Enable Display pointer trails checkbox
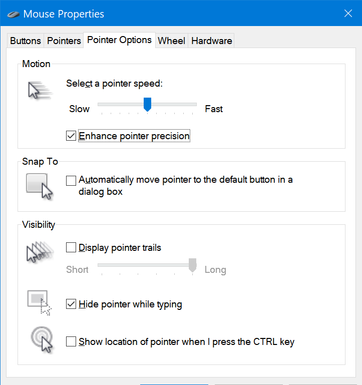Screen dimensions: 362x385 point(72,247)
